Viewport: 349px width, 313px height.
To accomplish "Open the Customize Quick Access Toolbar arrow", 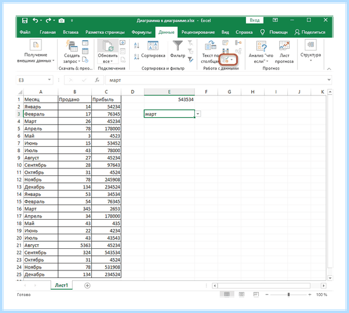I will click(x=72, y=20).
